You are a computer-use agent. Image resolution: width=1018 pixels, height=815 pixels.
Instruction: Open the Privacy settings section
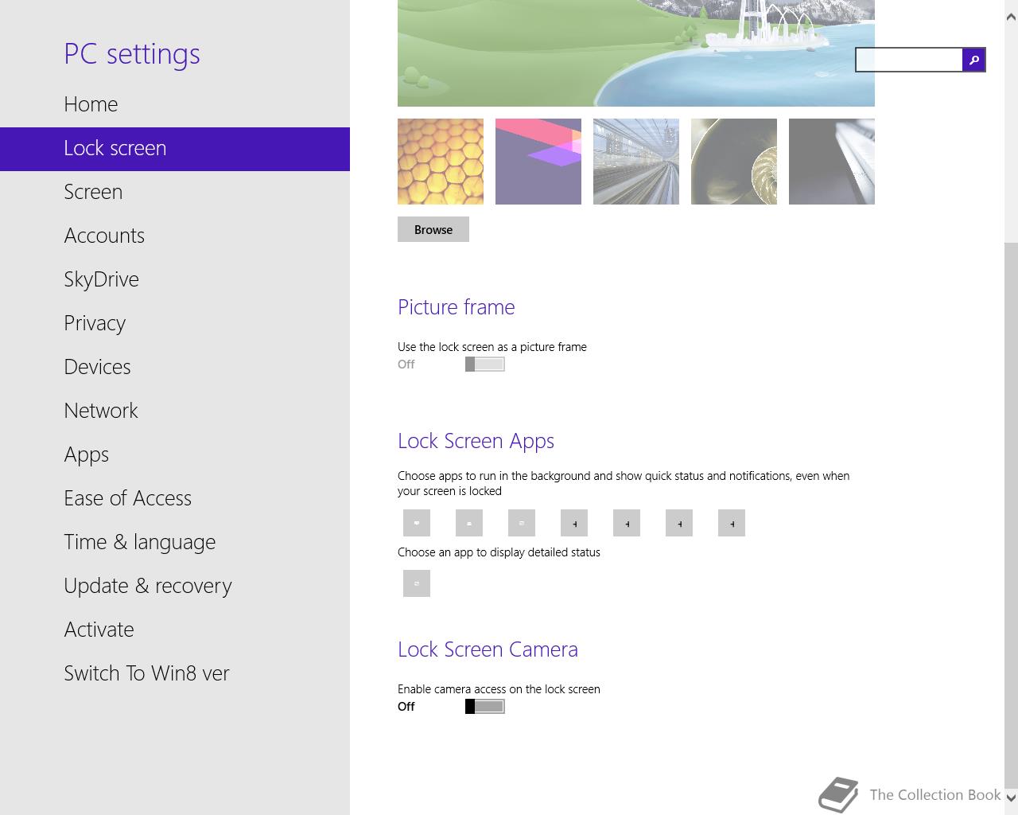(175, 323)
